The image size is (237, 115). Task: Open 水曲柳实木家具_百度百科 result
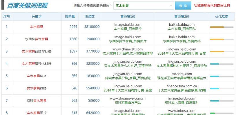coord(182,41)
